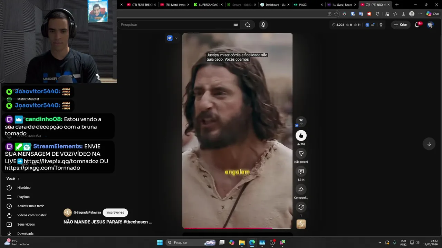
Task: Open Vídeos com "Gostei" in the sidebar
Action: tap(32, 215)
